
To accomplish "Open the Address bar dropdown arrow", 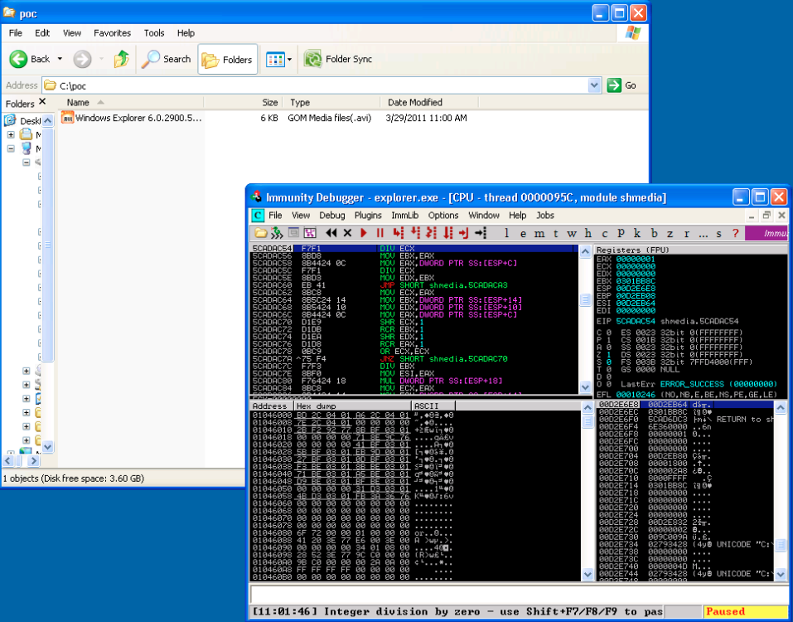I will click(595, 85).
